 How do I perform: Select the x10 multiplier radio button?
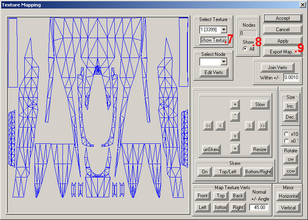[x=287, y=134]
